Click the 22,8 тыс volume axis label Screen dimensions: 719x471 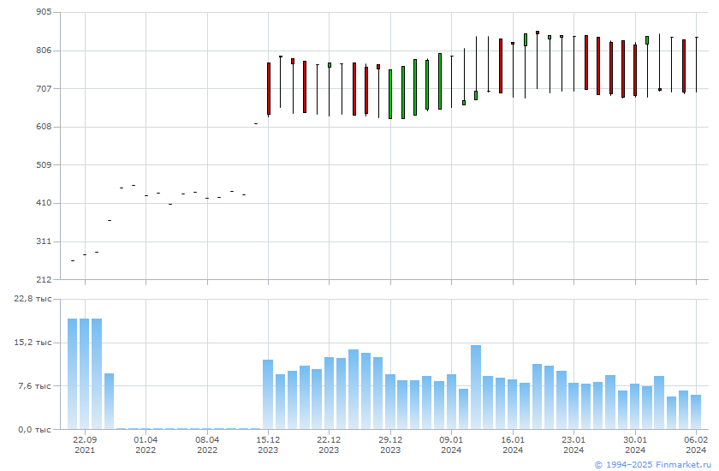click(33, 299)
